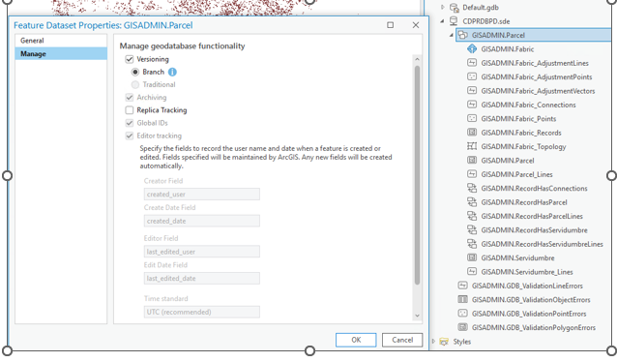Select Default.gdb text in Catalog
617x362 pixels.
pos(481,8)
